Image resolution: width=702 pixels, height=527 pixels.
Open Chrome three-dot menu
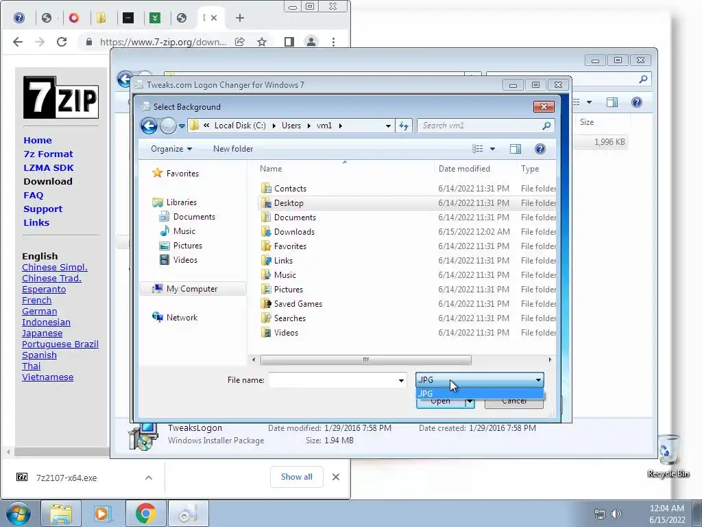point(333,42)
